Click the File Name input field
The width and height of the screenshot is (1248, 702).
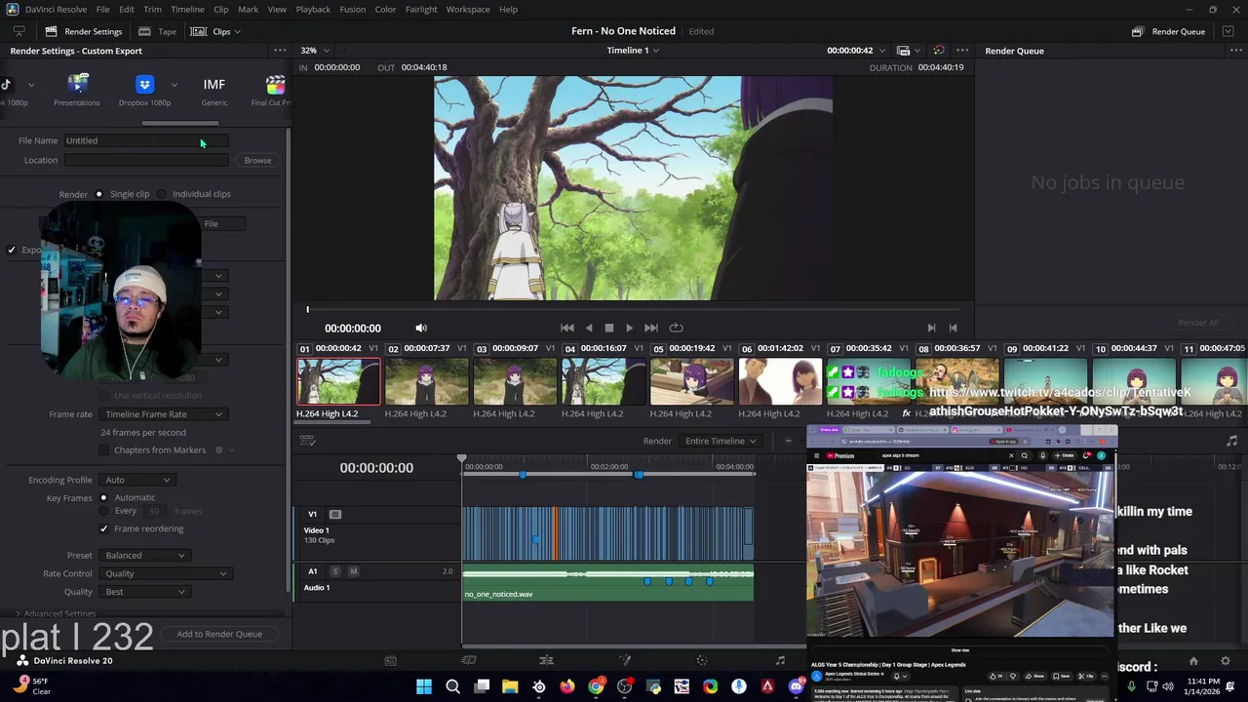[145, 140]
